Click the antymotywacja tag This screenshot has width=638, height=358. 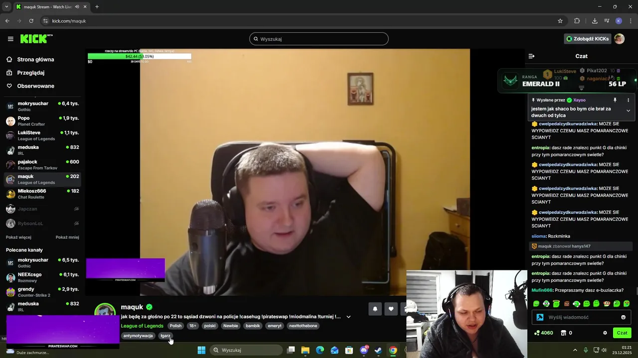pyautogui.click(x=138, y=336)
